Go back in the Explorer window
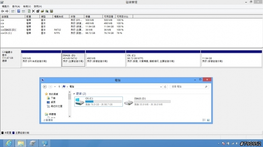Viewport: 263px width, 147px height. pos(45,87)
